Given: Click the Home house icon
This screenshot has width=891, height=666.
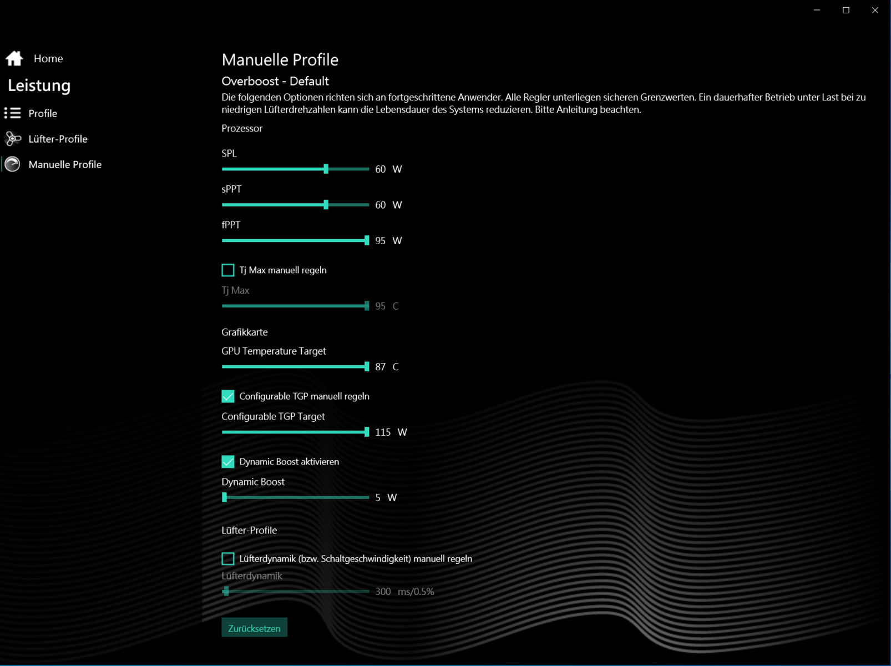Looking at the screenshot, I should point(14,58).
